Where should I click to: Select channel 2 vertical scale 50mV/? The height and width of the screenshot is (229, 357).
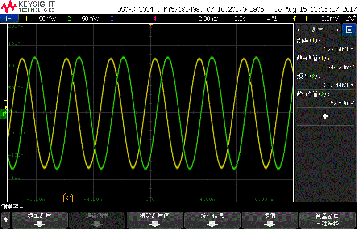(91, 19)
